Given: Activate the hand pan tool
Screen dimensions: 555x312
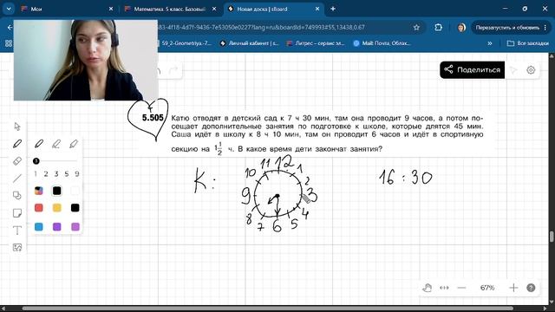Looking at the screenshot, I should [428, 288].
